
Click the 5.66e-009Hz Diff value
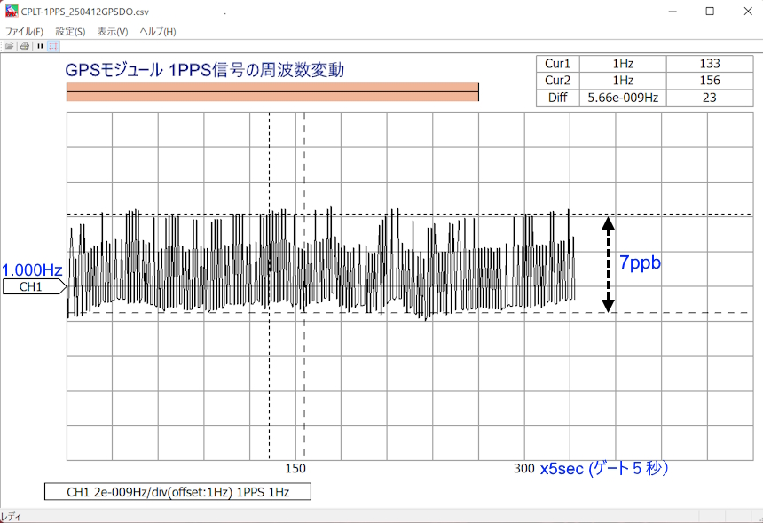tap(623, 98)
